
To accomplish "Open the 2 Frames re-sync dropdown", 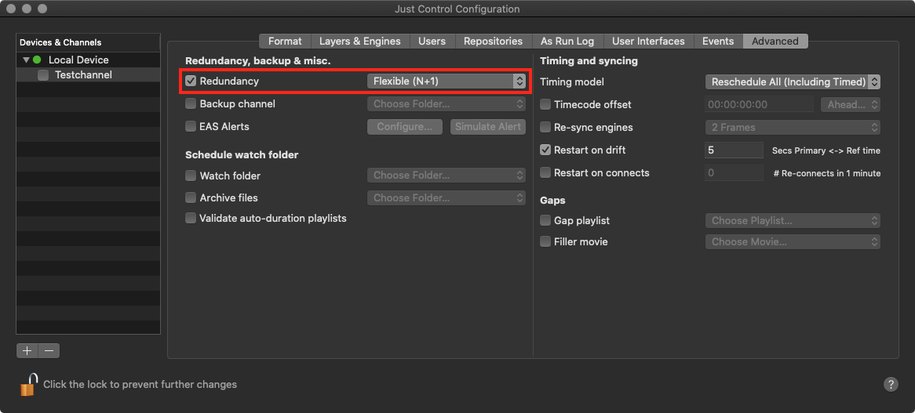I will coord(793,127).
